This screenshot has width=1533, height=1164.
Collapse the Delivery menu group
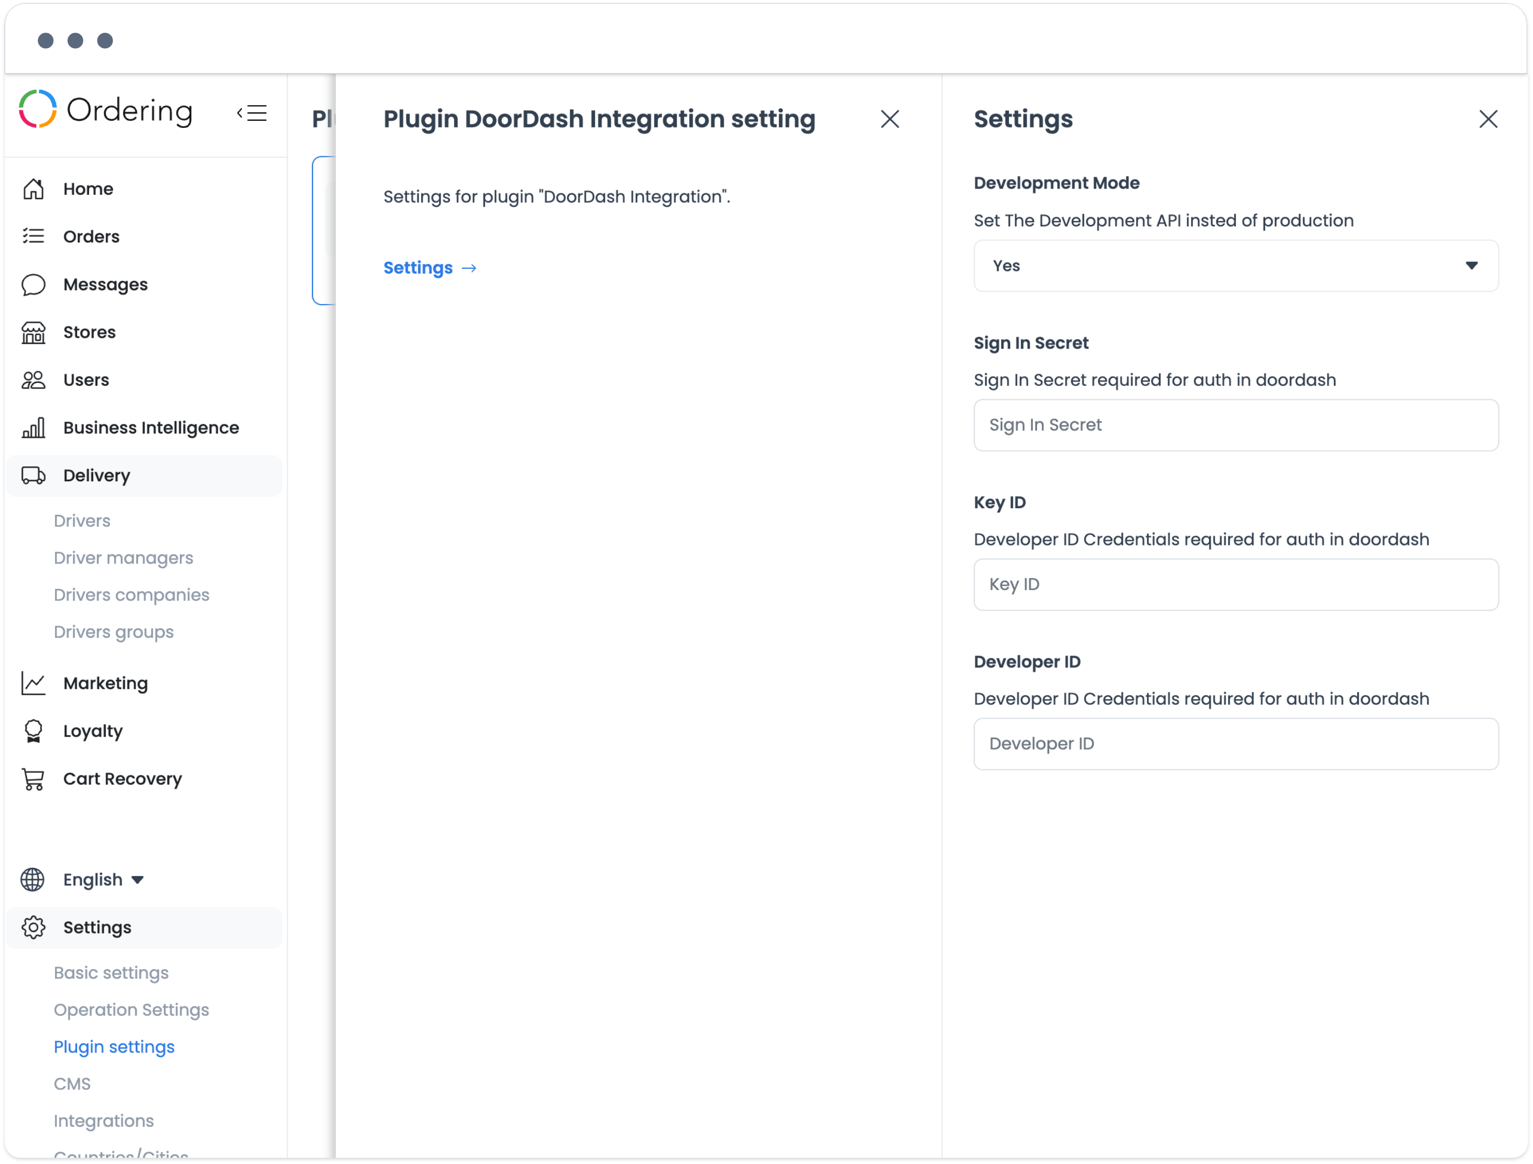(144, 476)
